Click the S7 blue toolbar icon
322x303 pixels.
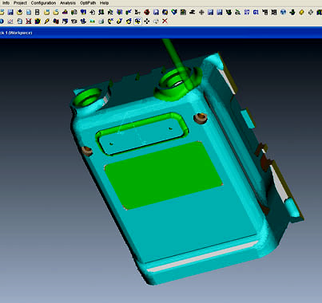[247, 12]
